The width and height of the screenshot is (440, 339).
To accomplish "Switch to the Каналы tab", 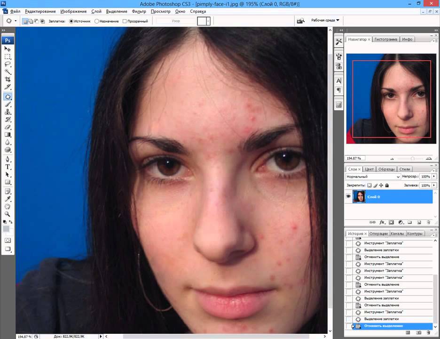I will 397,234.
